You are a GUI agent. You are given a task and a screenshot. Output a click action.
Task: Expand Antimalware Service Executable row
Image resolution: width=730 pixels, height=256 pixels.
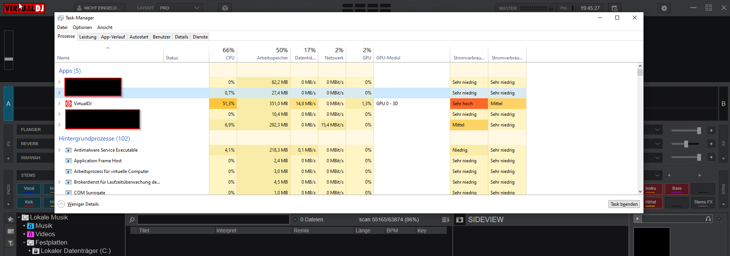point(59,150)
